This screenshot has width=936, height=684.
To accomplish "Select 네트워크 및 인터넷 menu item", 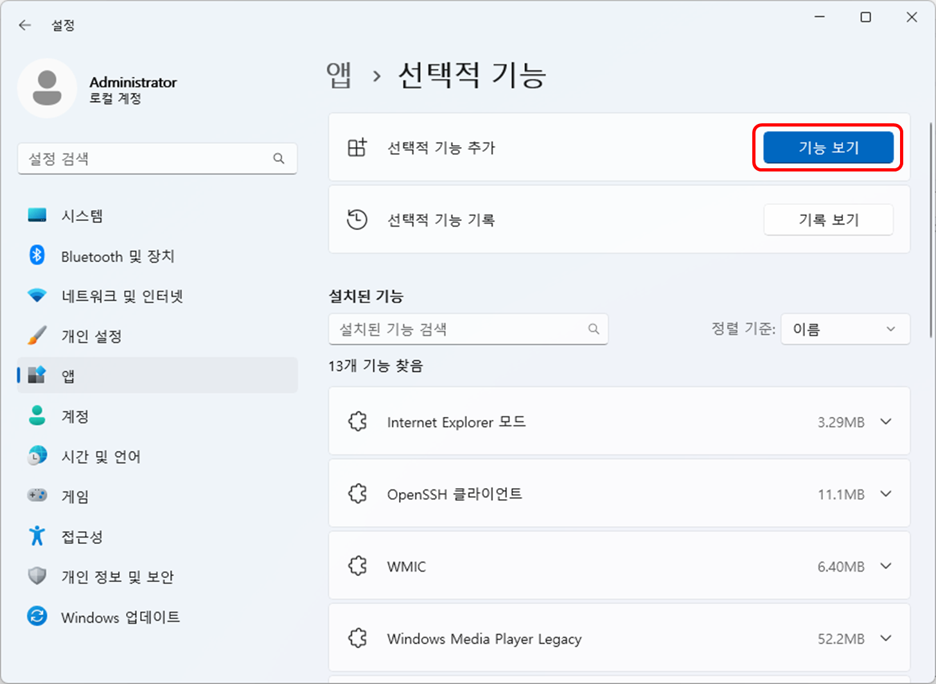I will coord(157,295).
